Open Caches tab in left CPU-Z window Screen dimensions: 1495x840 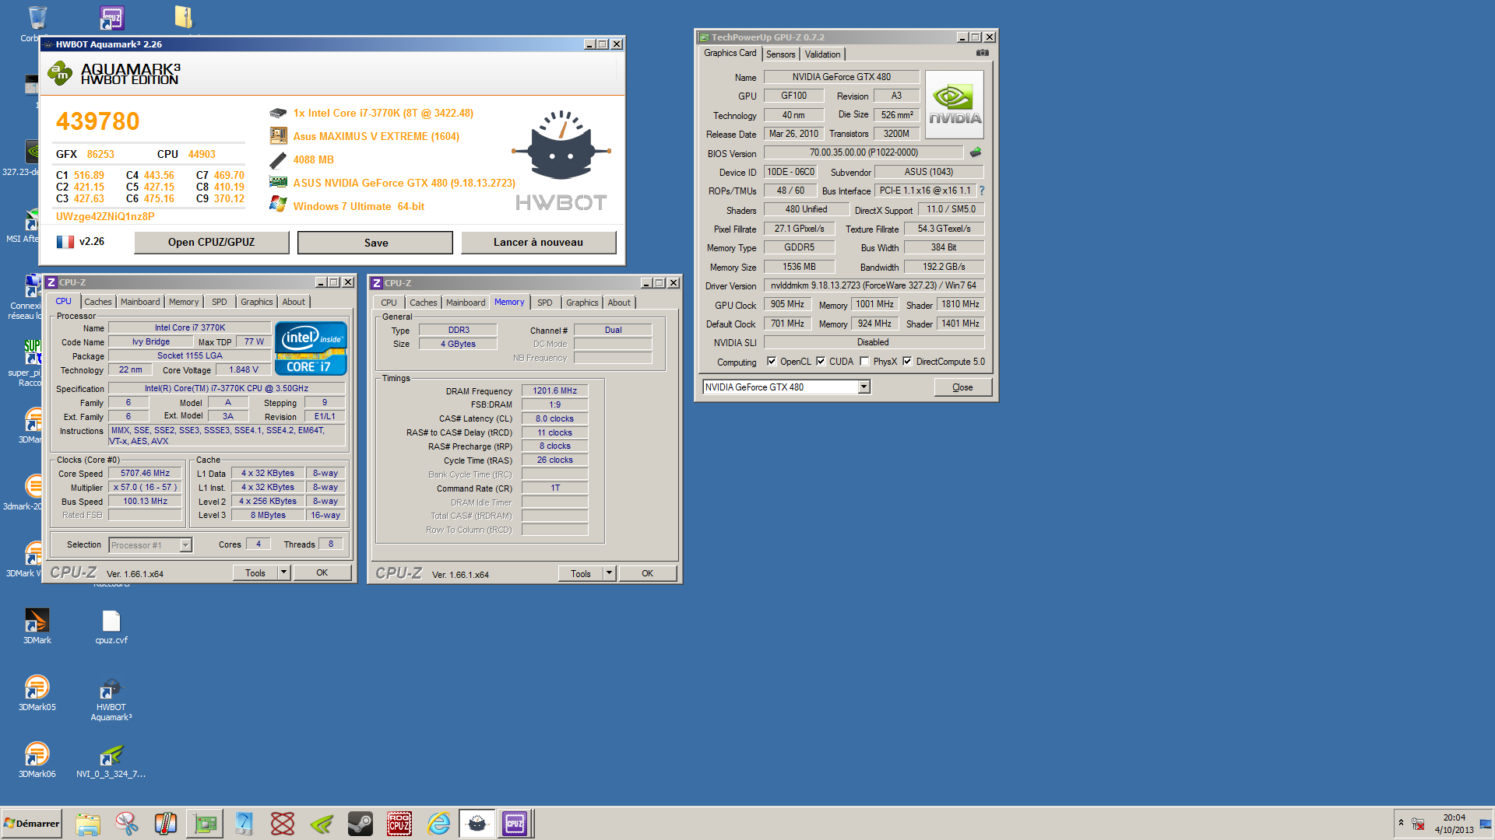(98, 302)
